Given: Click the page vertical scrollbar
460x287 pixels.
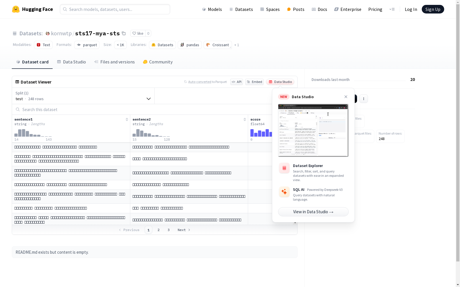Looking at the screenshot, I should [x=458, y=133].
